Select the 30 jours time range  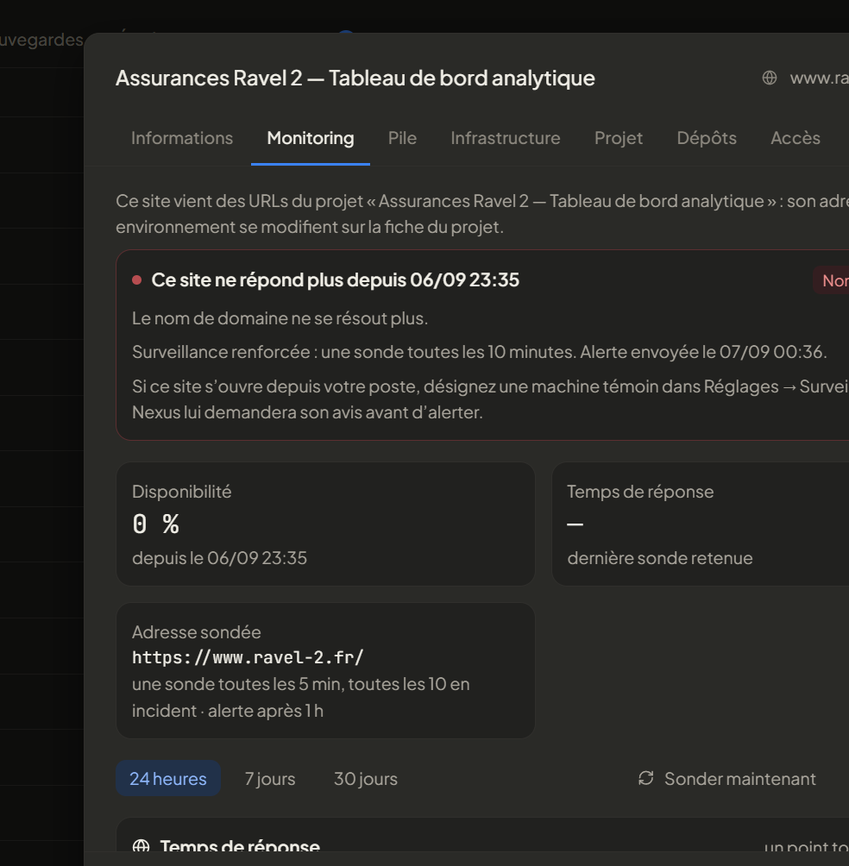click(366, 778)
